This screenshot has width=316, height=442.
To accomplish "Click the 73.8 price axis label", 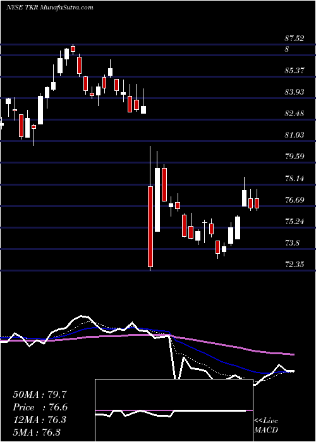I will click(x=292, y=243).
